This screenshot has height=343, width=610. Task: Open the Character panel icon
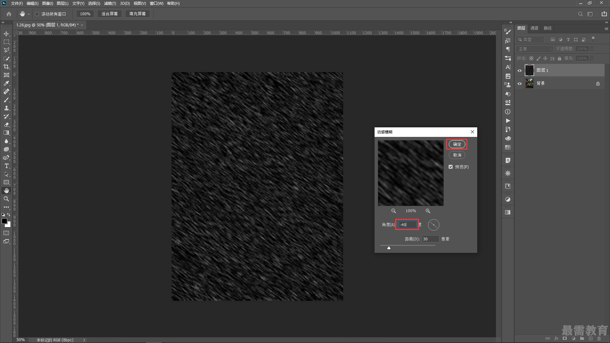coord(508,67)
